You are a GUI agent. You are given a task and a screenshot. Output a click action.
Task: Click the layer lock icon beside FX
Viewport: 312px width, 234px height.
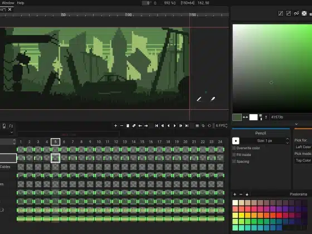coord(4,126)
